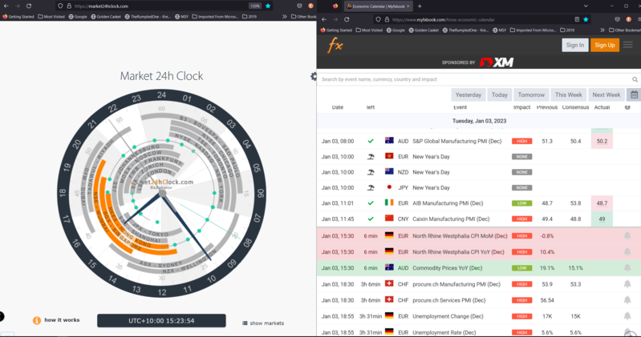Image resolution: width=641 pixels, height=337 pixels.
Task: Toggle alert bell for North Rhine Westphalia CPI YoY
Action: pyautogui.click(x=627, y=251)
